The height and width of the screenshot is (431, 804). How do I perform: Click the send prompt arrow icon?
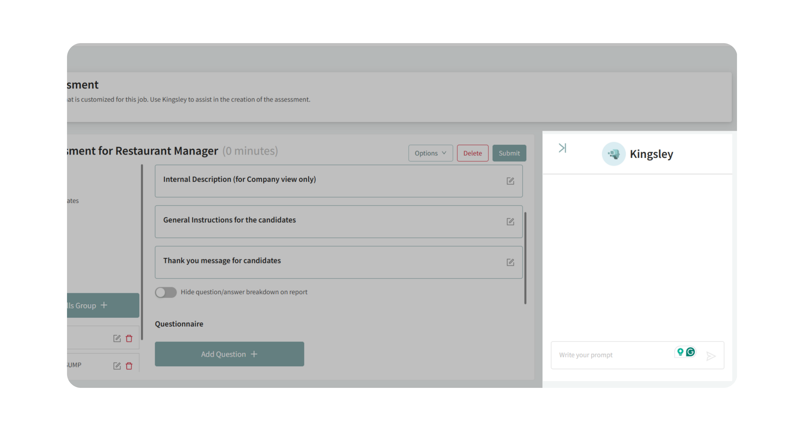[x=711, y=356]
